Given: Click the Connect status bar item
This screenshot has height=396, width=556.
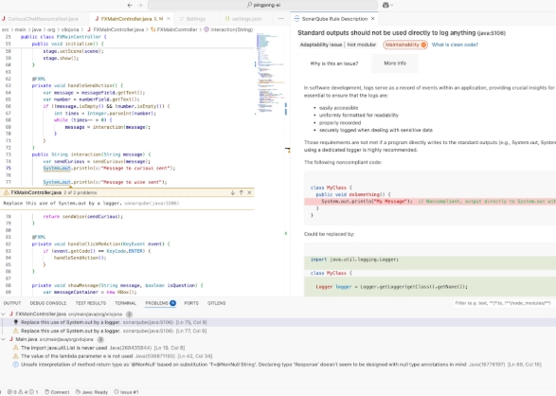Looking at the screenshot, I should click(57, 392).
